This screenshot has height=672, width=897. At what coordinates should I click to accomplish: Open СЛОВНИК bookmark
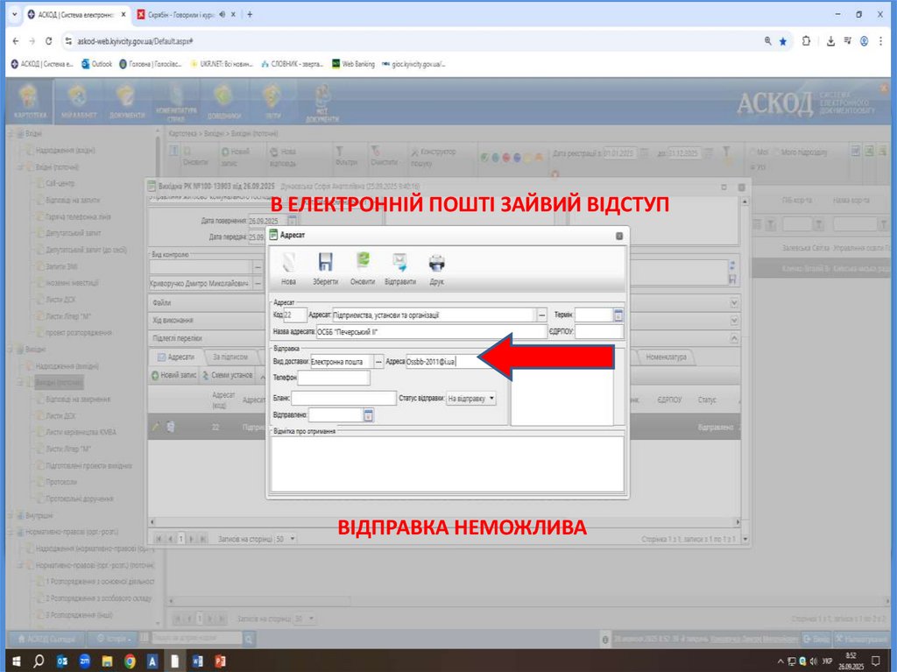click(x=293, y=64)
